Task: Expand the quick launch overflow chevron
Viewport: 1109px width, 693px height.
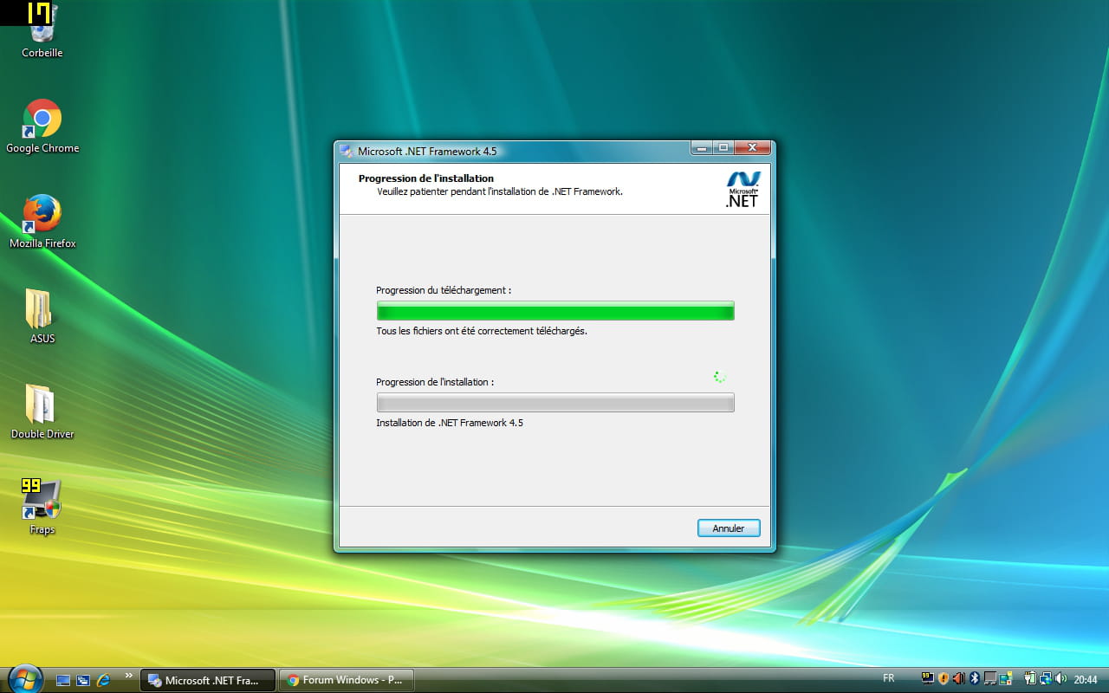Action: (129, 675)
